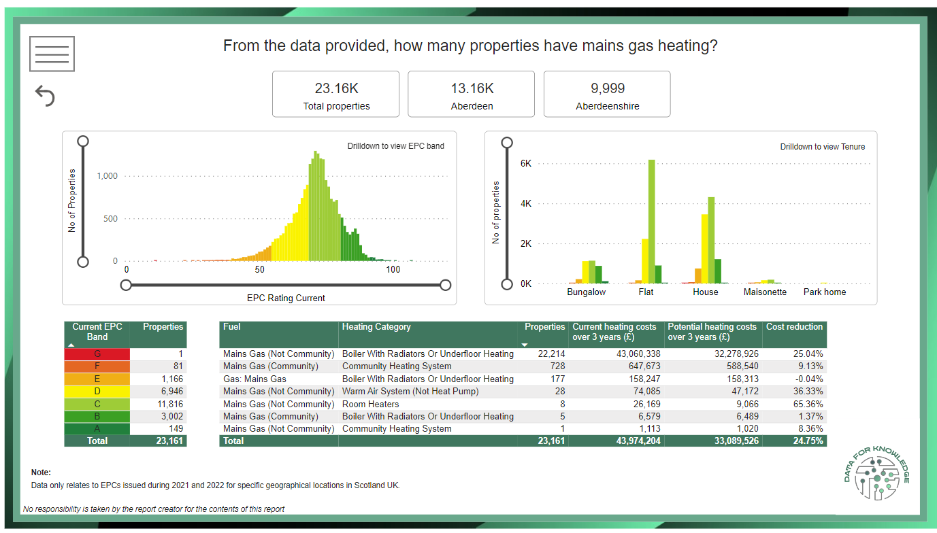Select the Aberdeenshire card

[x=607, y=94]
